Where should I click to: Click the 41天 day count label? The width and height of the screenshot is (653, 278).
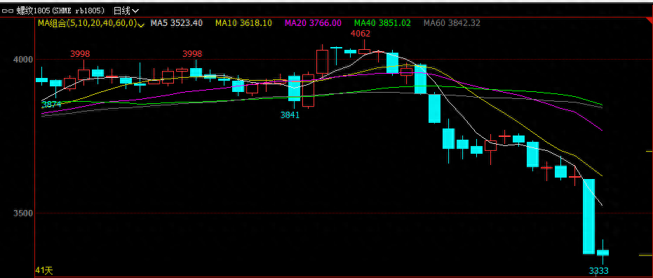click(x=44, y=270)
